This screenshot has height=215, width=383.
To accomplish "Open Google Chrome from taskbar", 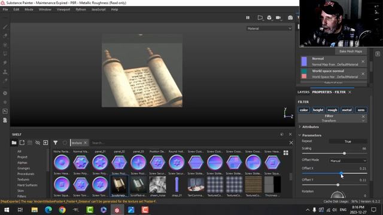I will 62,210.
